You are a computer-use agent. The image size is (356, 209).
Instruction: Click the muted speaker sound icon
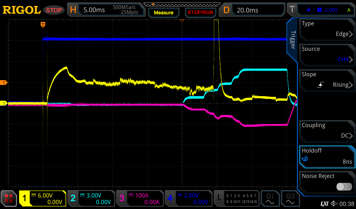(334, 203)
